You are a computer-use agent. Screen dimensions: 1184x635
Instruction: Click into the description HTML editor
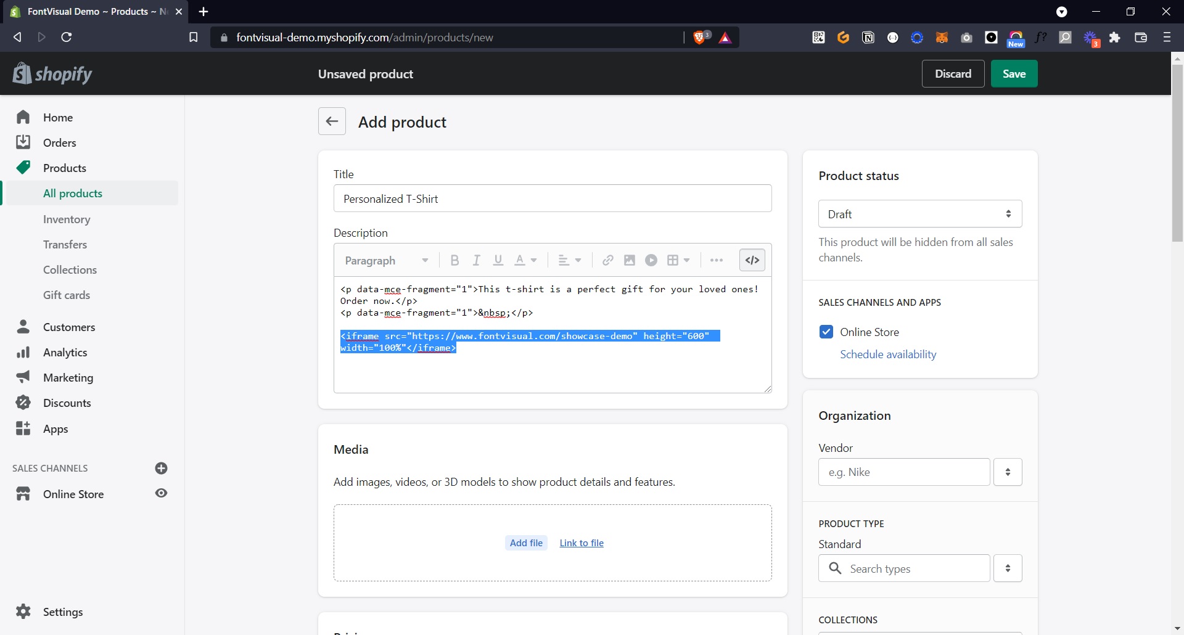(x=553, y=335)
